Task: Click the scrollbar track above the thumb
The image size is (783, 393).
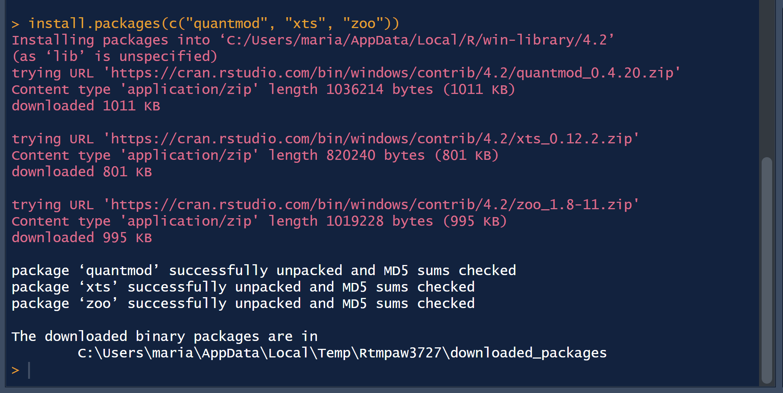Action: (x=767, y=79)
